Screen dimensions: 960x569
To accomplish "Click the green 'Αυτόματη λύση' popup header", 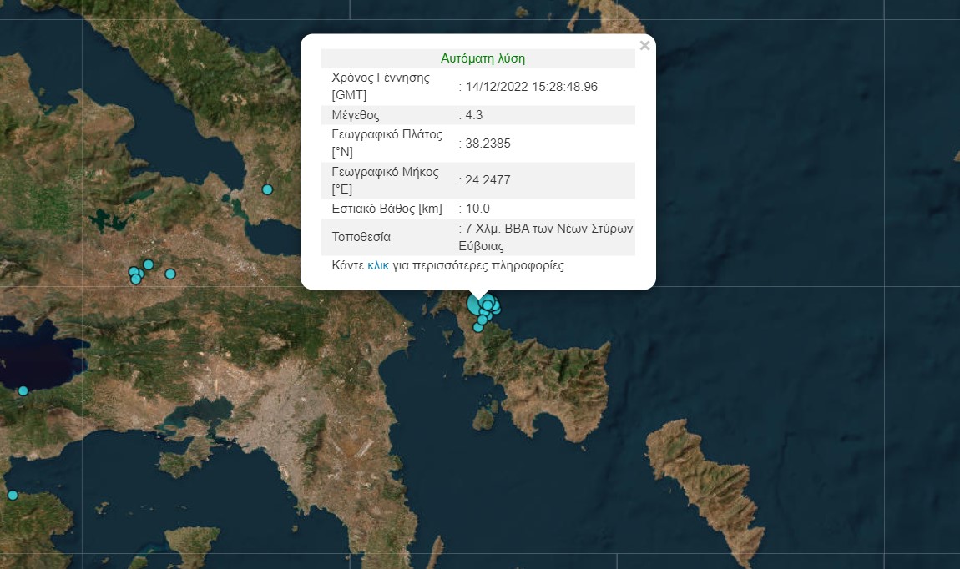I will [483, 58].
